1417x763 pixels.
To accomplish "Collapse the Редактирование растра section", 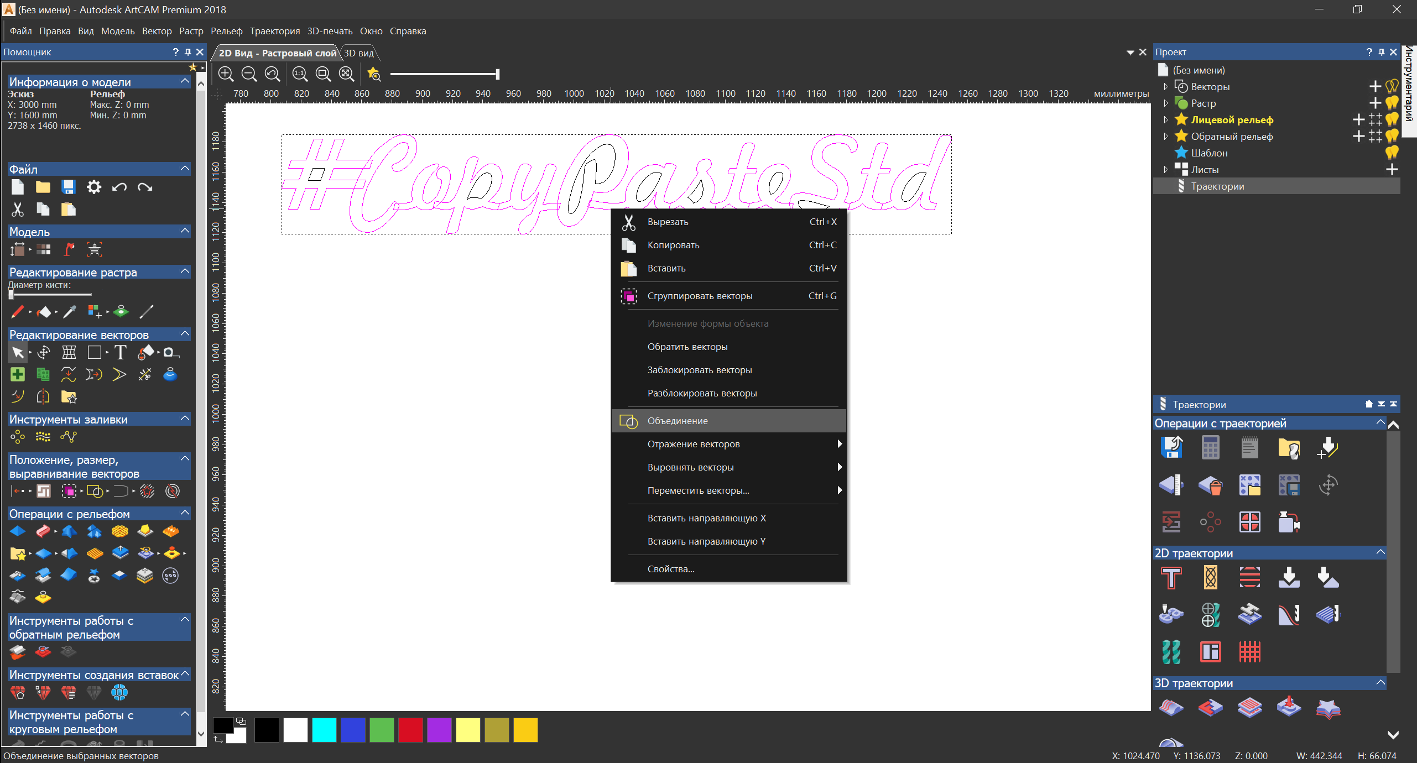I will click(x=185, y=271).
